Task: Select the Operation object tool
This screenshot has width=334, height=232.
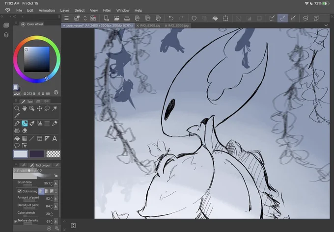Action: coord(32,108)
